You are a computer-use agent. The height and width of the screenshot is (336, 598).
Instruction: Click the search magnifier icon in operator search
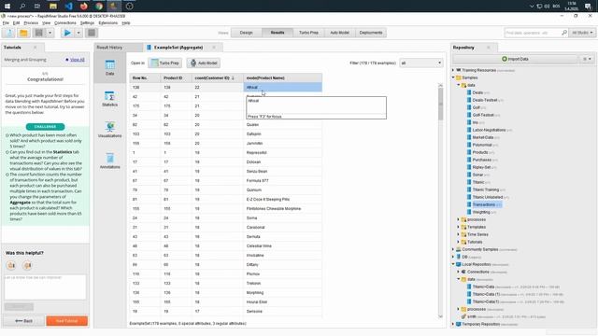(564, 33)
